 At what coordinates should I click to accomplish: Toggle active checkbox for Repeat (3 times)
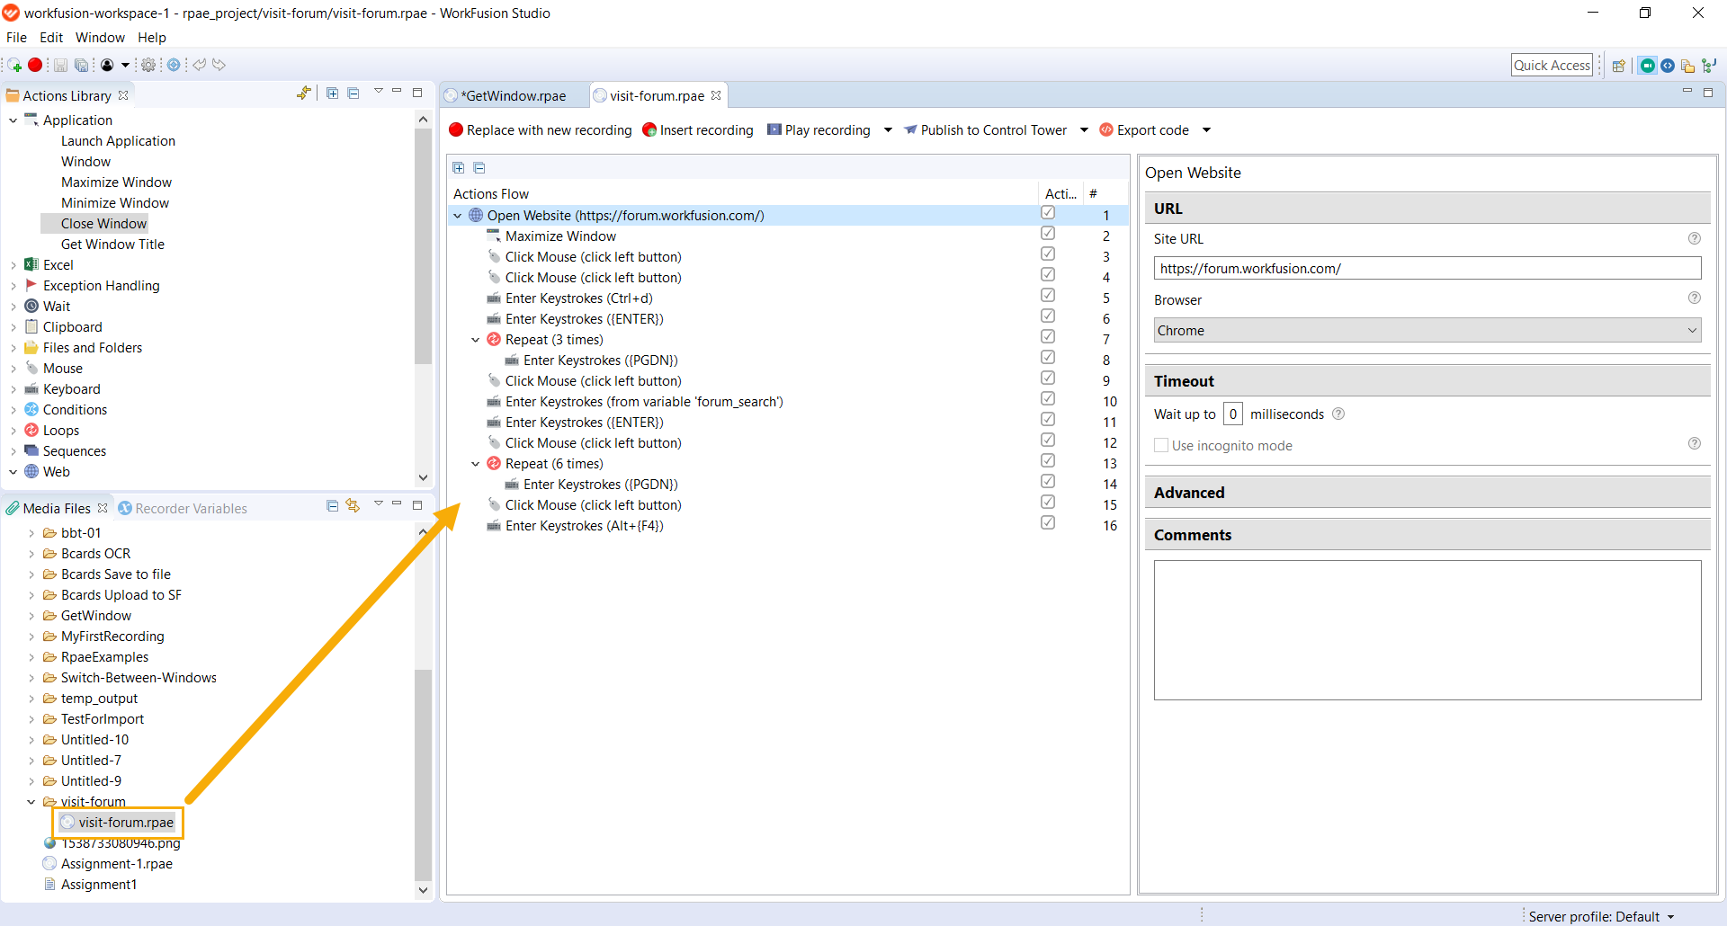tap(1048, 337)
